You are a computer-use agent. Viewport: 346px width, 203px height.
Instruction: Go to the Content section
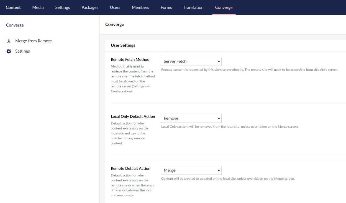(13, 7)
